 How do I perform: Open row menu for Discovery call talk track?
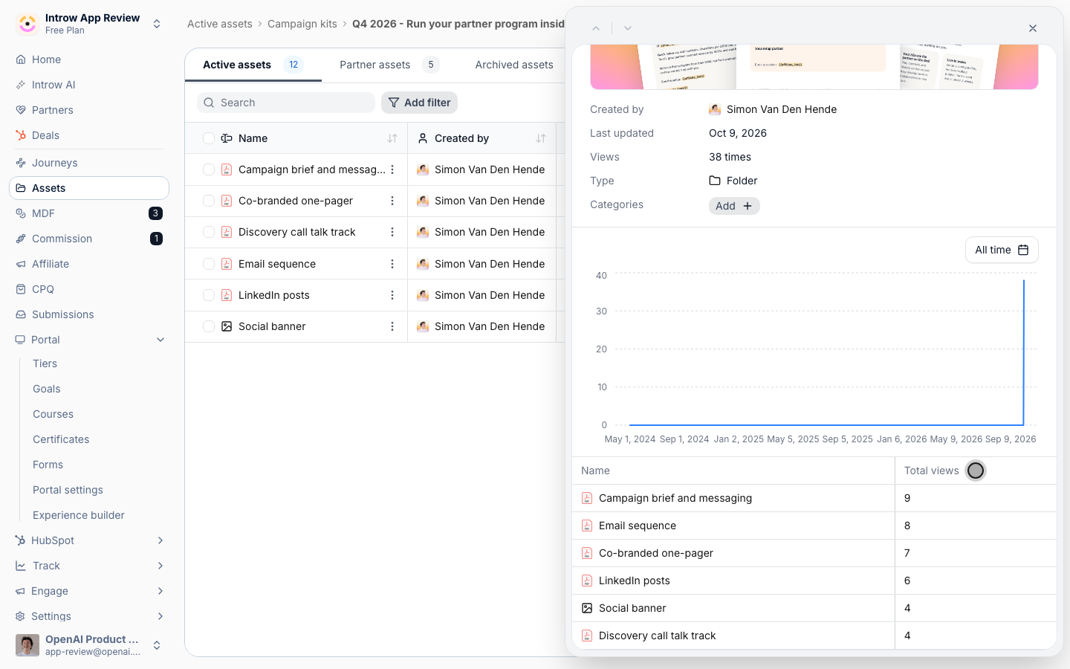tap(392, 232)
